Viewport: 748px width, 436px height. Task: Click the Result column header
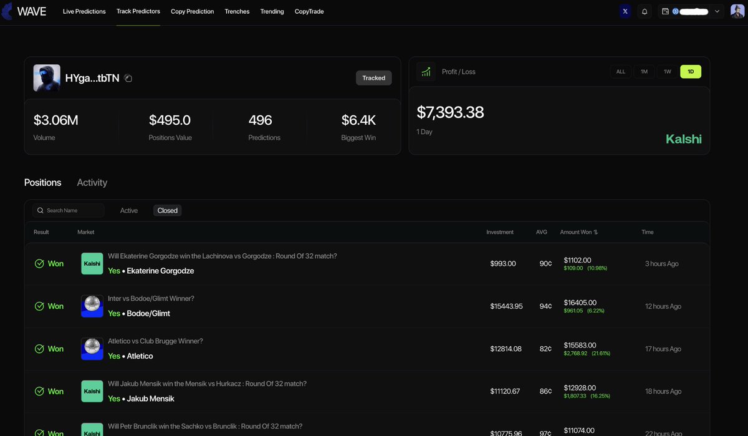(x=41, y=232)
